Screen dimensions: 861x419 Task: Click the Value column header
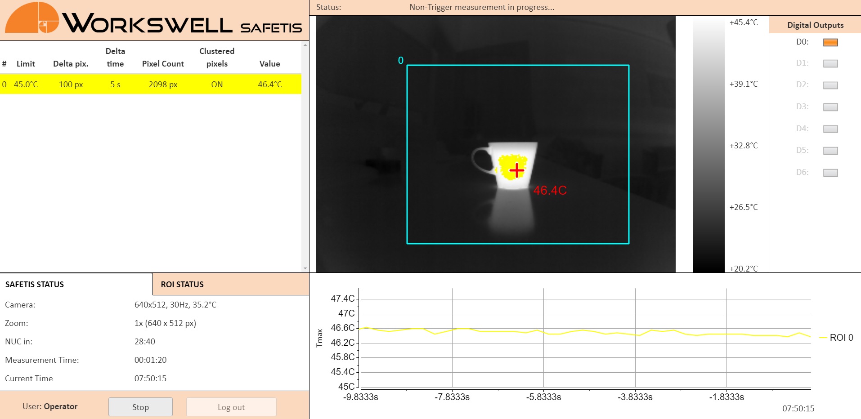pyautogui.click(x=269, y=64)
